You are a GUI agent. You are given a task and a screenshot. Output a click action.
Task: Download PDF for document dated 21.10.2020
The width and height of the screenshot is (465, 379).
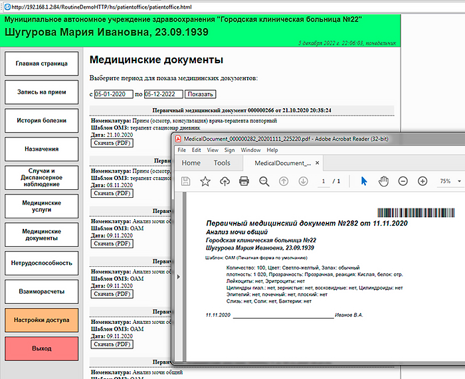click(x=112, y=143)
